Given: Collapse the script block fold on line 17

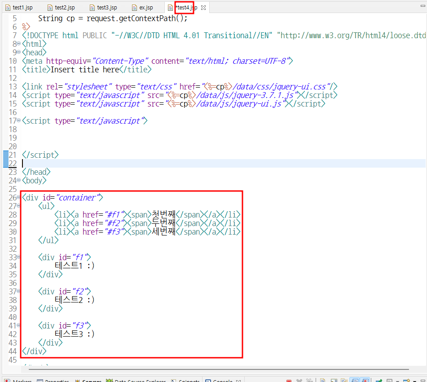Looking at the screenshot, I should [19, 120].
